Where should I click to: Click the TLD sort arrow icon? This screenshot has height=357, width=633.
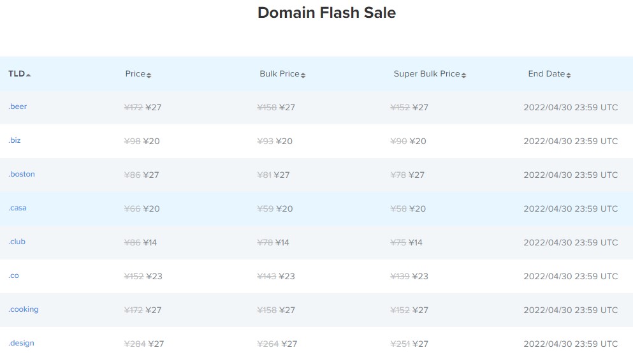[x=29, y=75]
